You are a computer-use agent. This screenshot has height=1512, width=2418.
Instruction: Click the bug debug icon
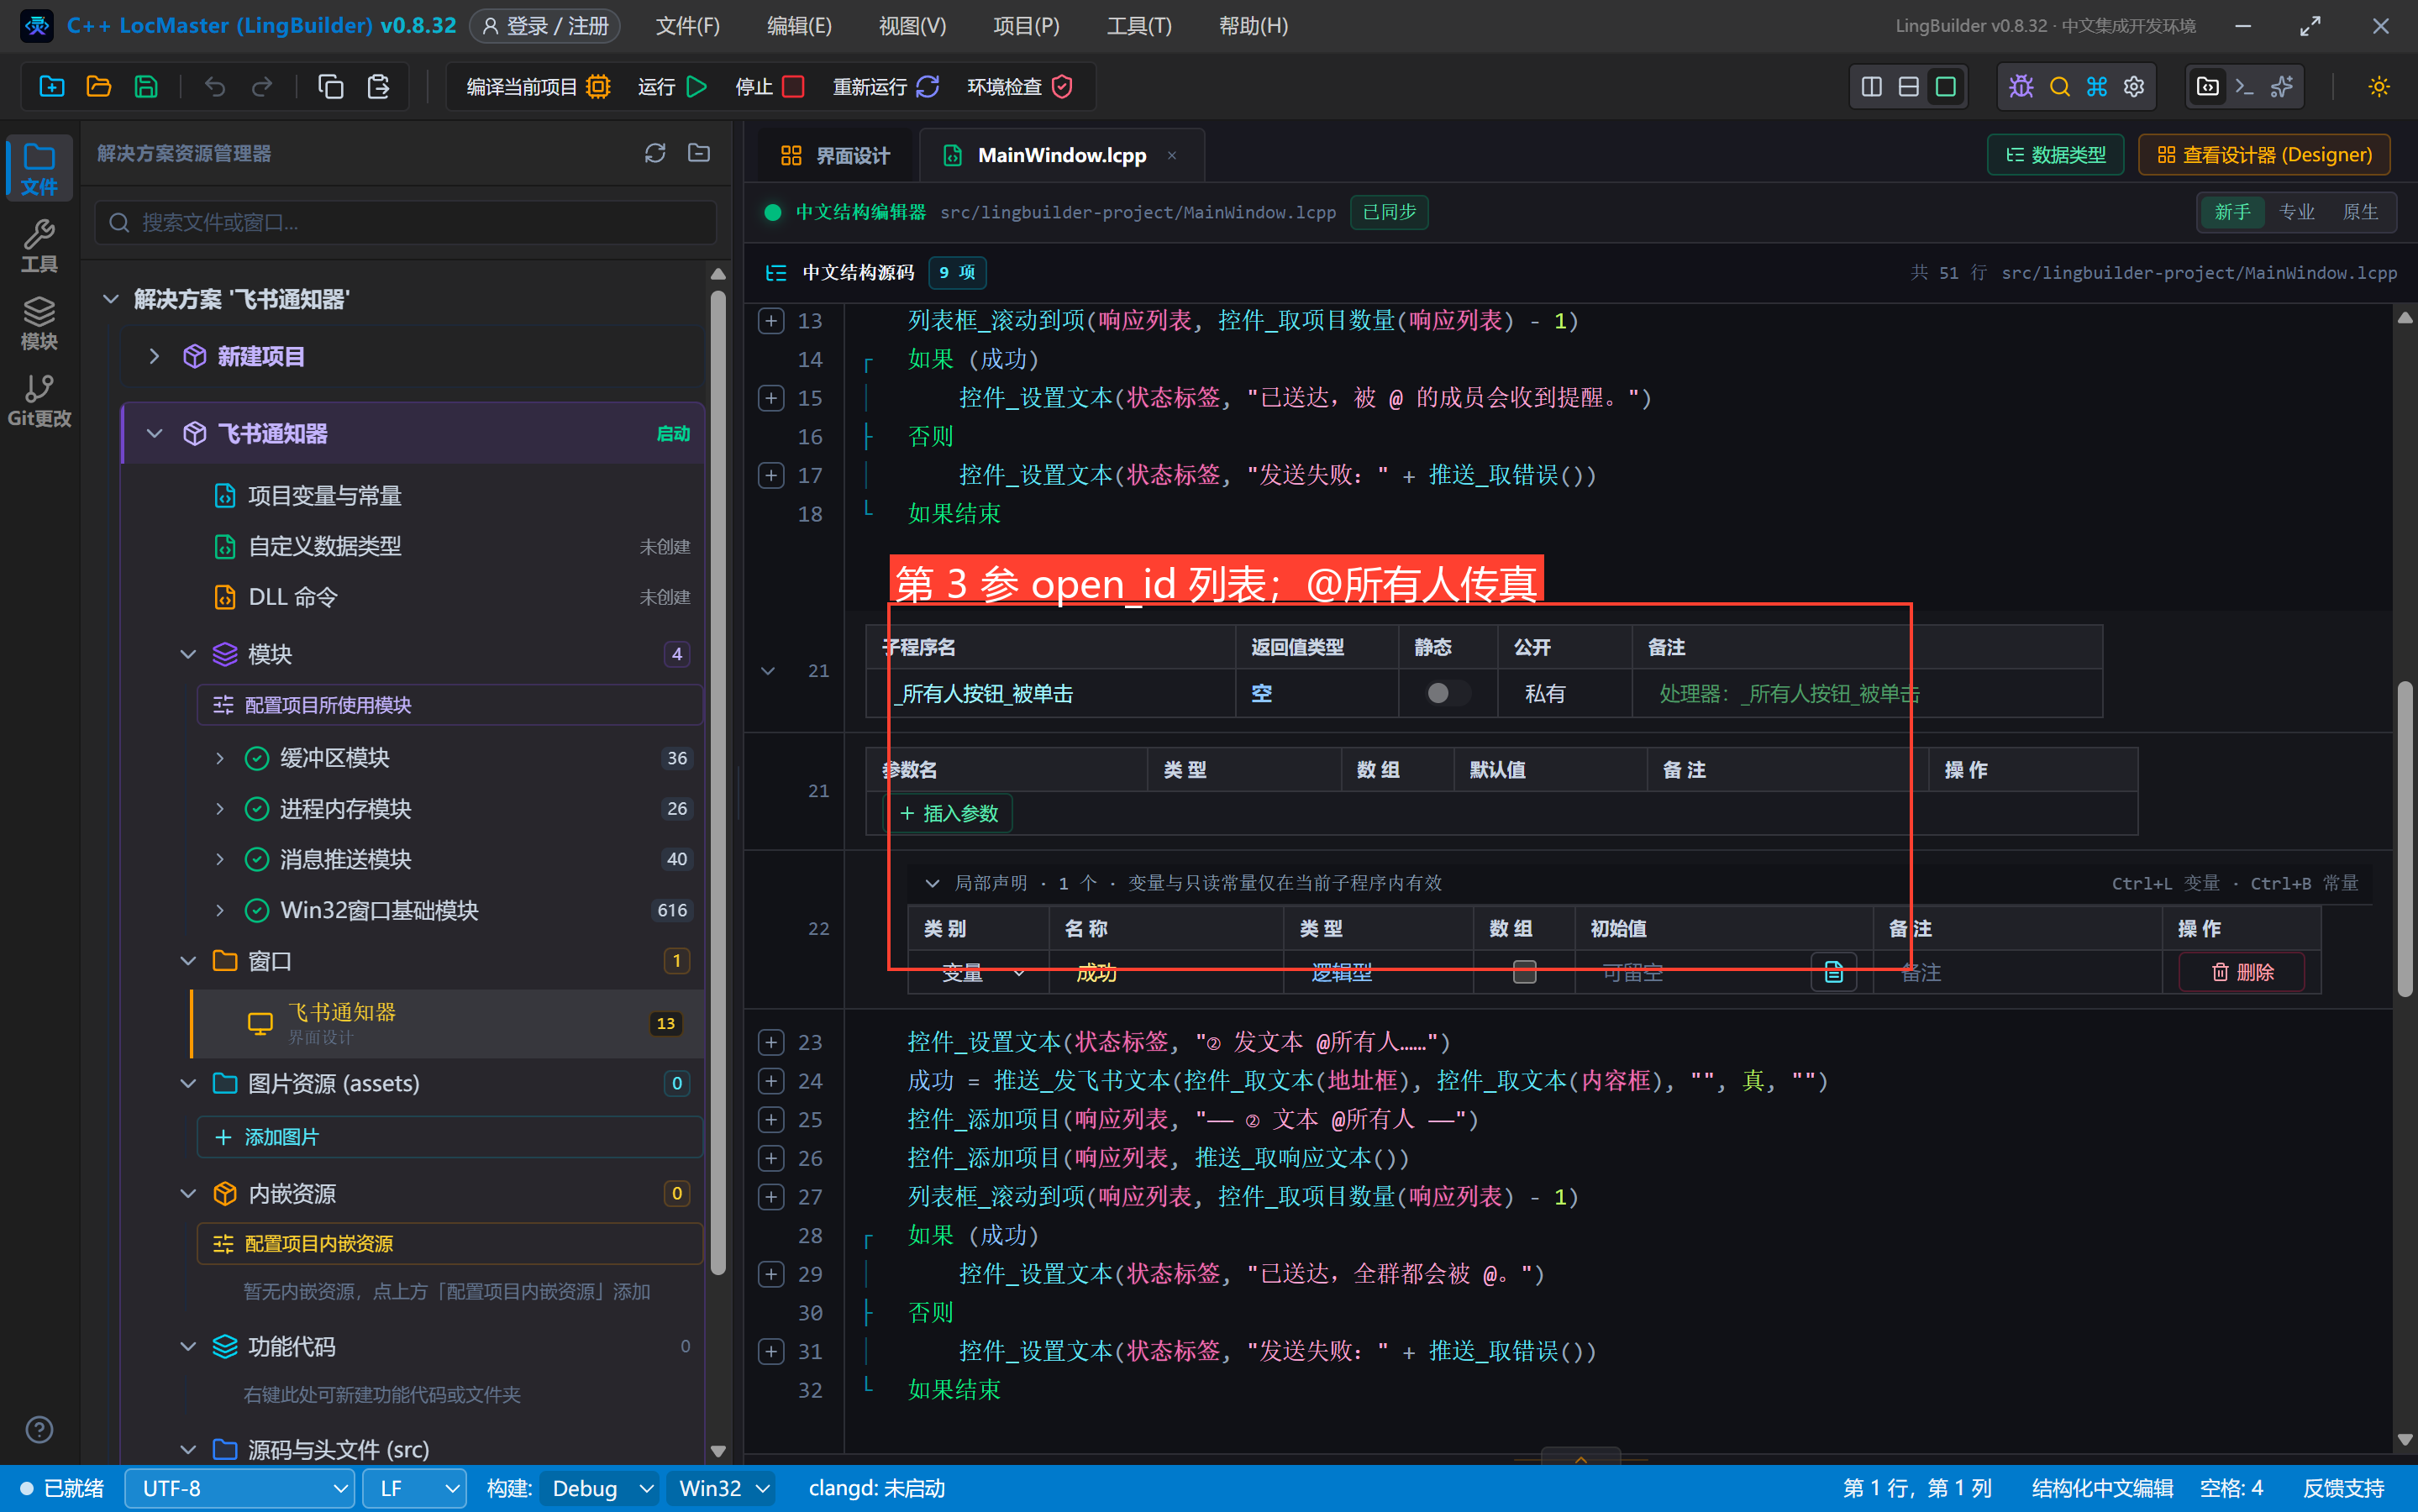2021,87
